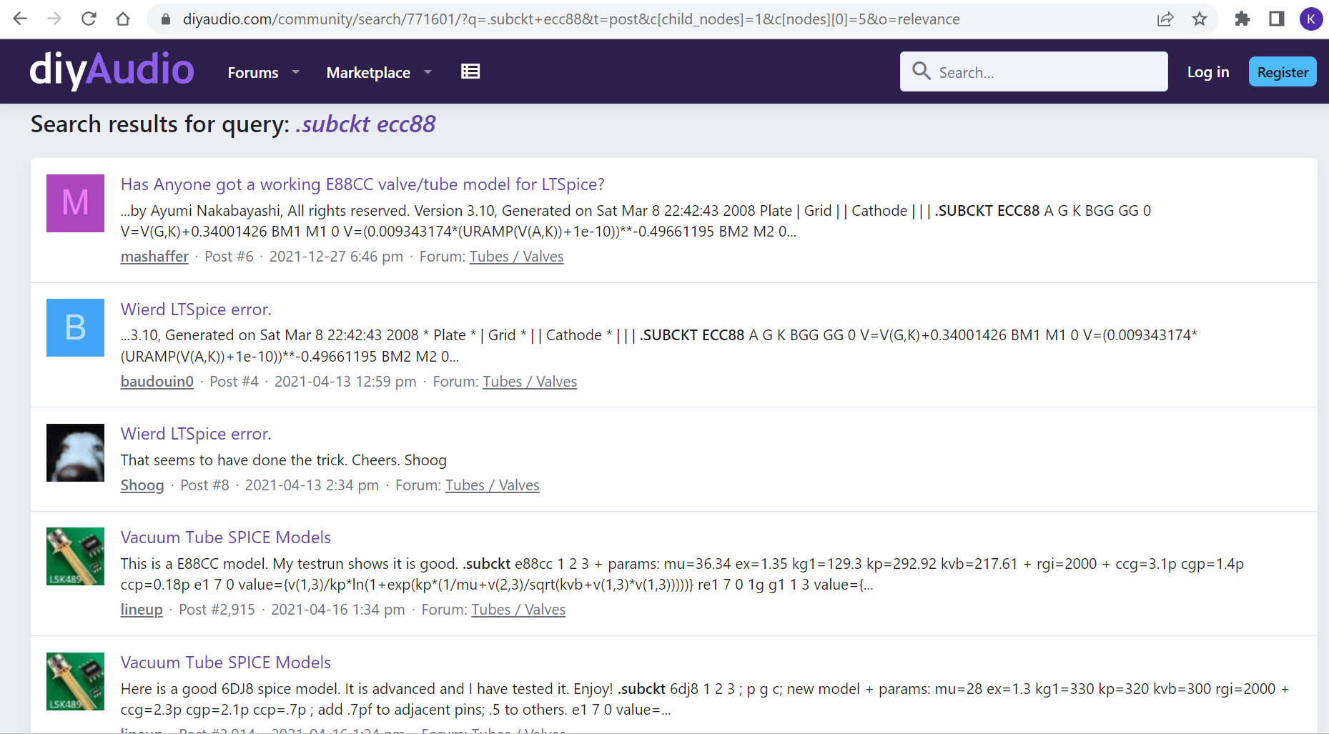Open 'Wierd LTSpice error' post by baudouin0
Viewport: 1329px width, 734px height.
tap(196, 309)
